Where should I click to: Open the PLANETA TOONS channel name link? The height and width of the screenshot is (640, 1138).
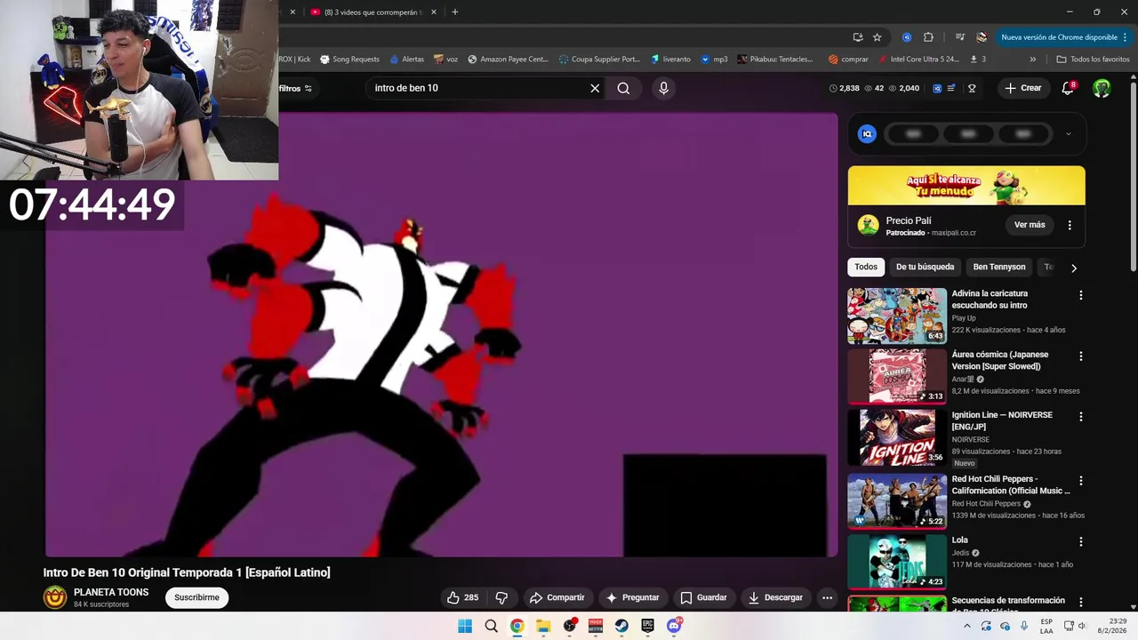111,592
